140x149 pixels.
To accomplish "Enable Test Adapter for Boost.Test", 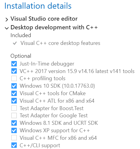I will click(x=14, y=108).
